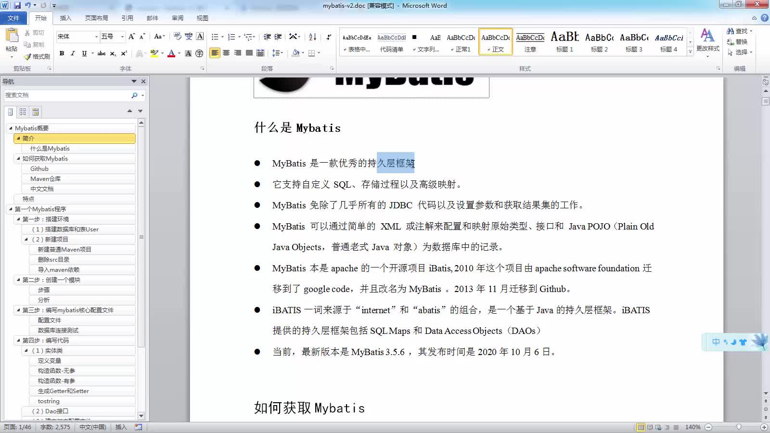Apply the 注意 style
Screen dimensions: 770x433
[530, 41]
